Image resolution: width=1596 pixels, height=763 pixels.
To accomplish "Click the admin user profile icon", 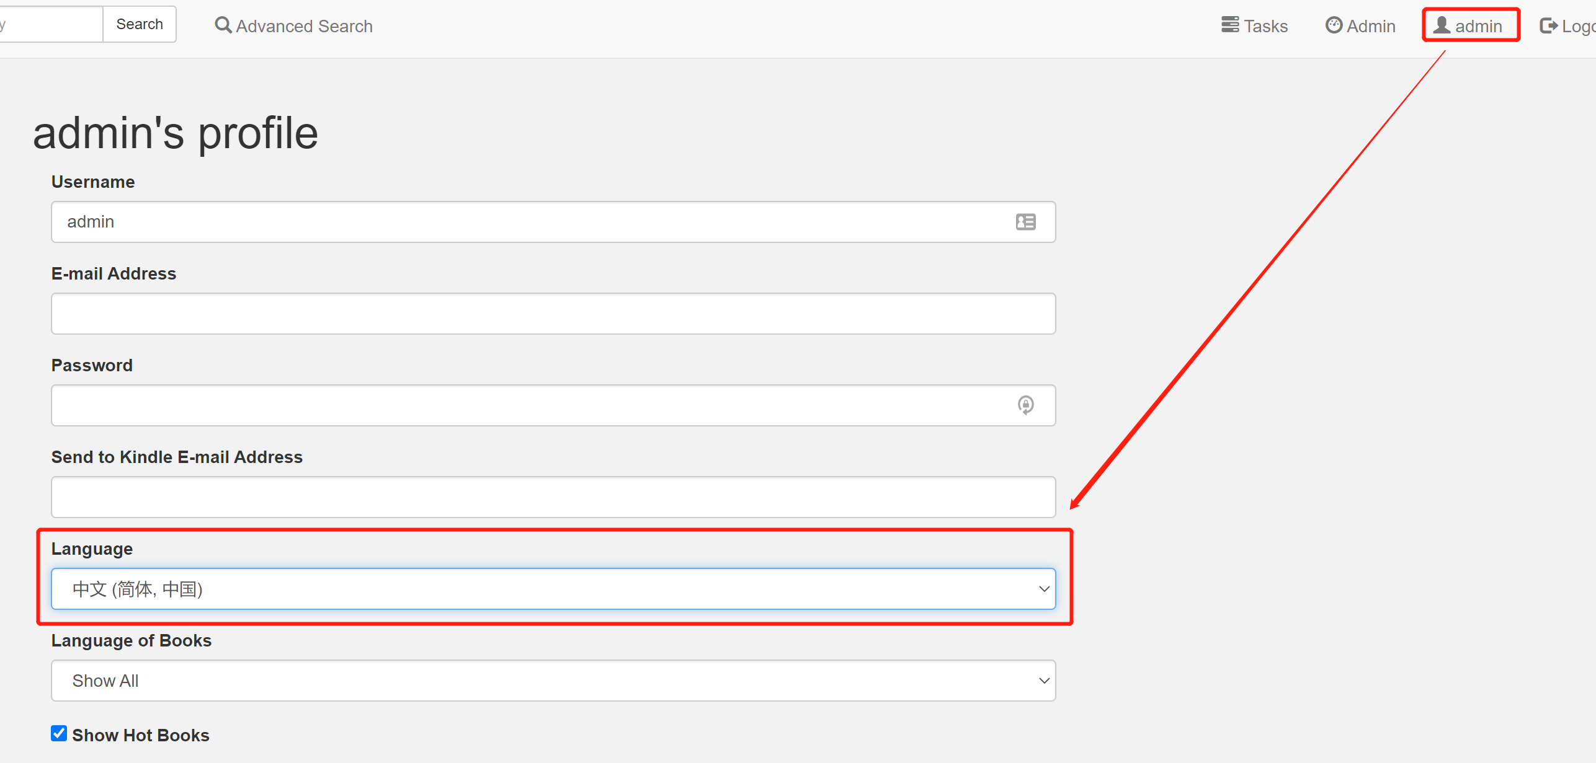I will click(x=1442, y=25).
